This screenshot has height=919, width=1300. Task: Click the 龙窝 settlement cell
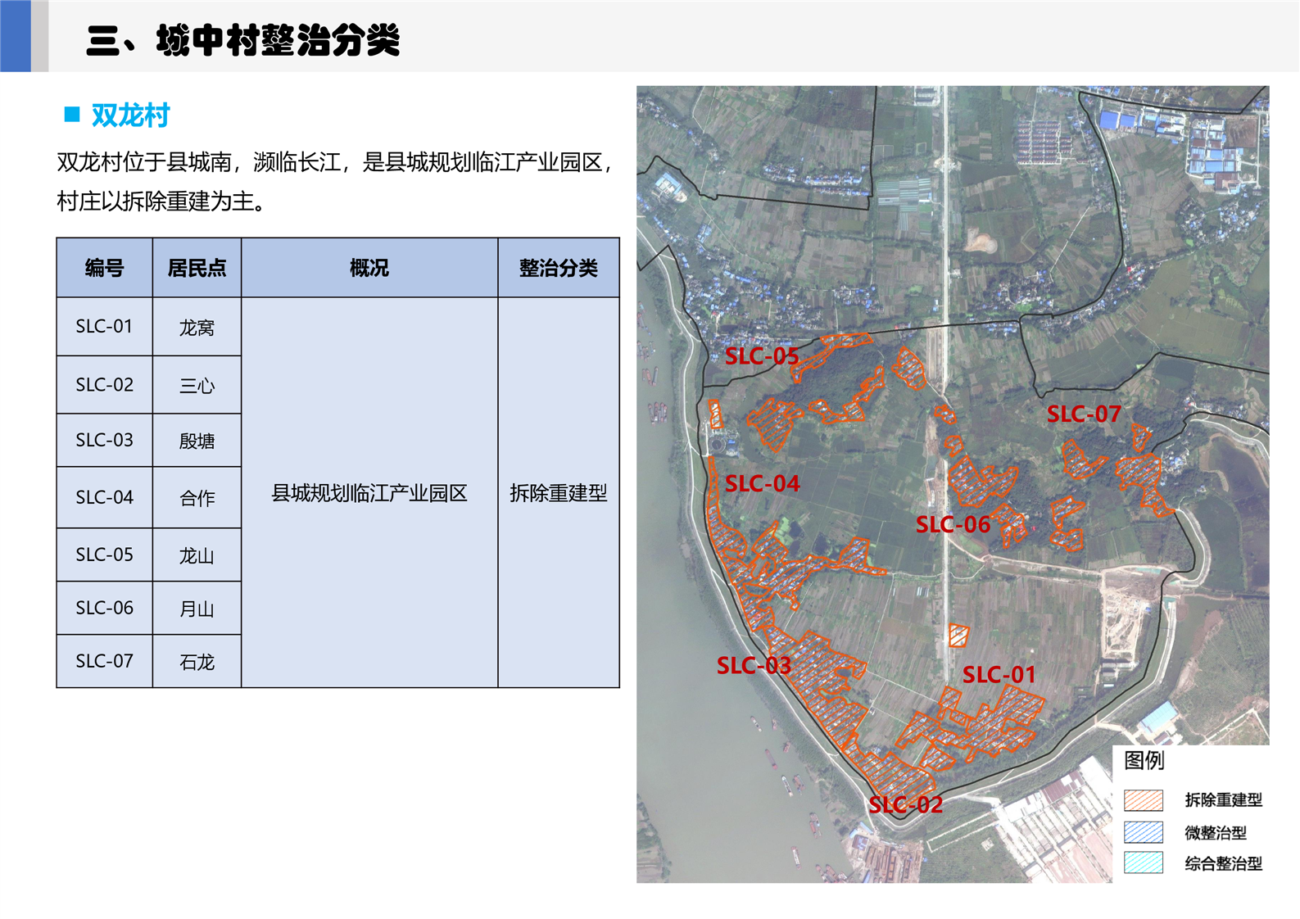(197, 327)
